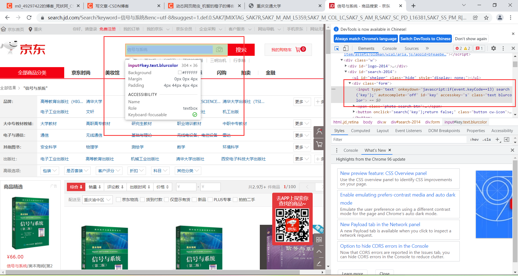Click the floating sidebar cart icon
Viewport: 518px width, 276px height.
click(x=319, y=144)
